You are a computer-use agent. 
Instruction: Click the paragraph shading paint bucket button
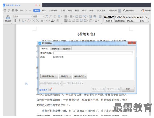91,21
